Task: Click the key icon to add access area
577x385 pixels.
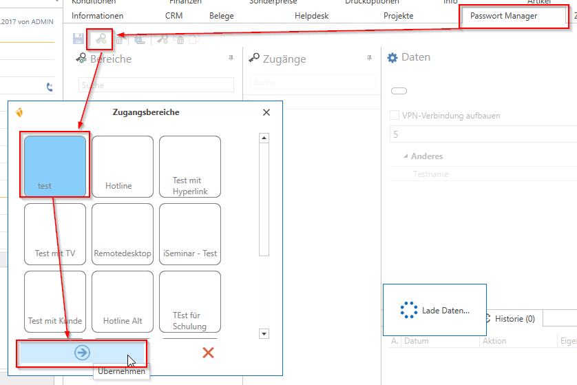Action: tap(101, 40)
